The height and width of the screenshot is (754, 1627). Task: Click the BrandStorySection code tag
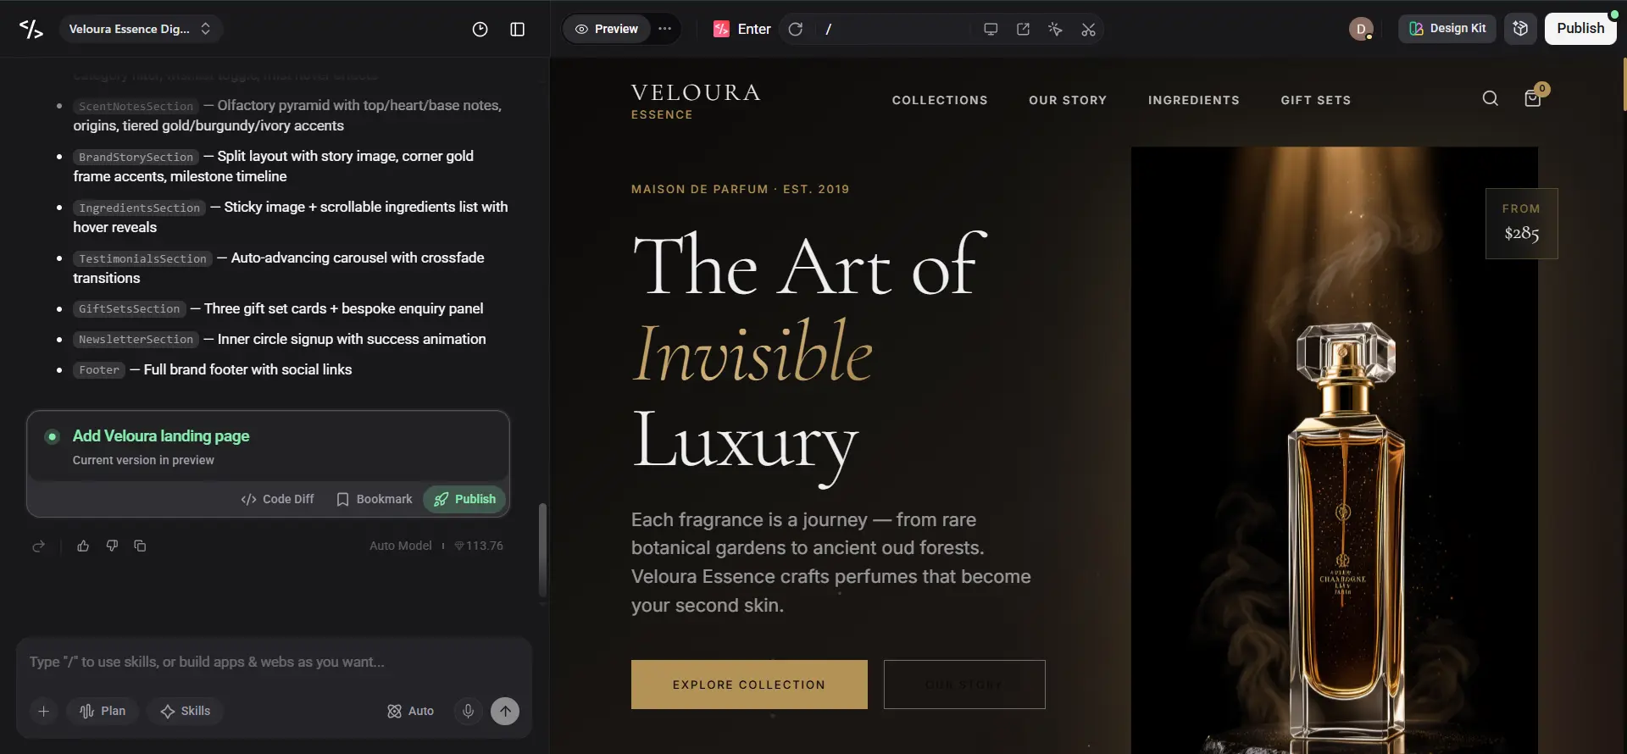136,157
